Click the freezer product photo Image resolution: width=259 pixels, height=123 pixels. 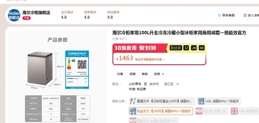tap(40, 68)
